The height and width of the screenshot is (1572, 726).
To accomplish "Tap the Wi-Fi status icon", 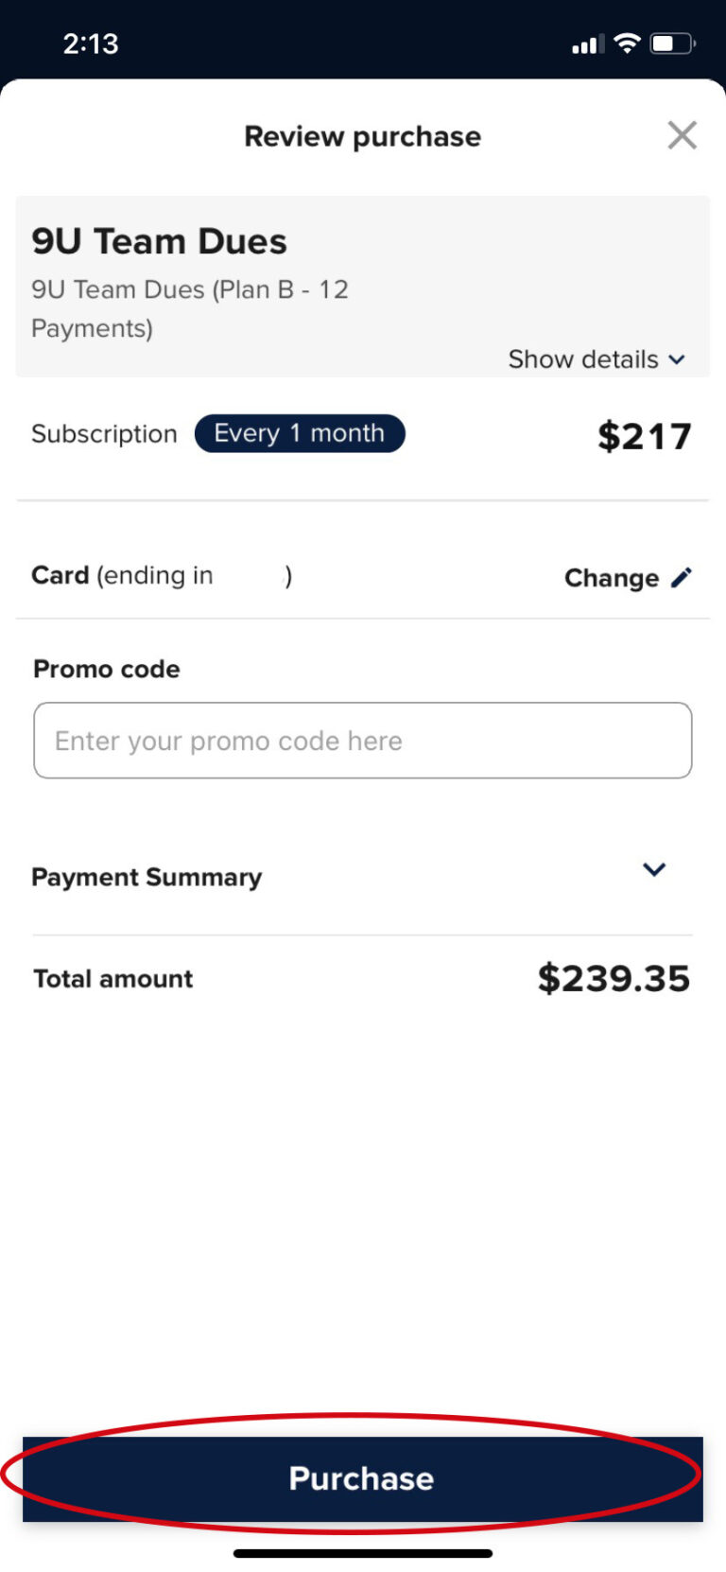I will click(626, 43).
